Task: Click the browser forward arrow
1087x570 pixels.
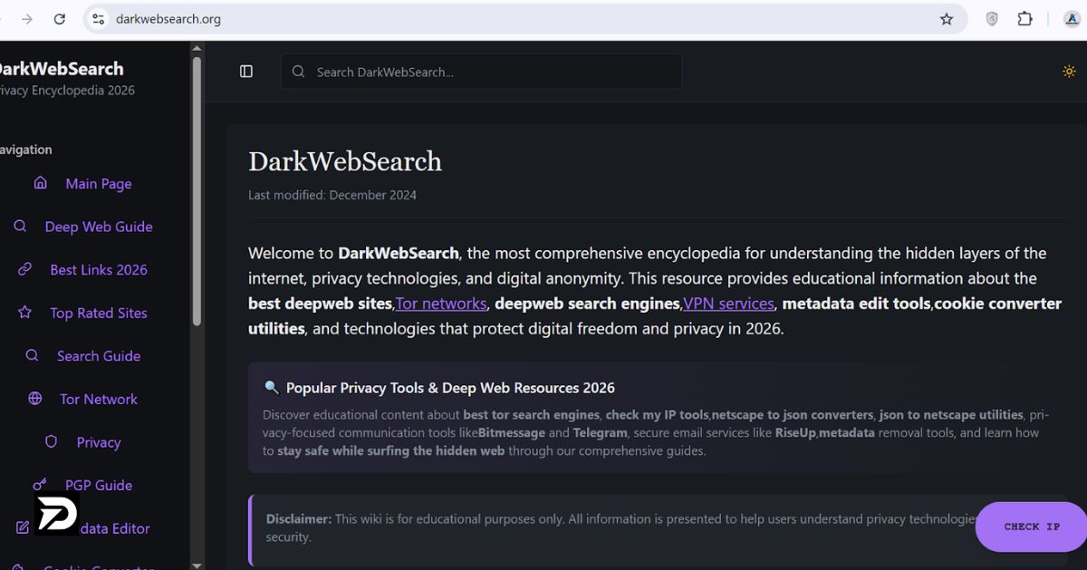Action: 27,19
